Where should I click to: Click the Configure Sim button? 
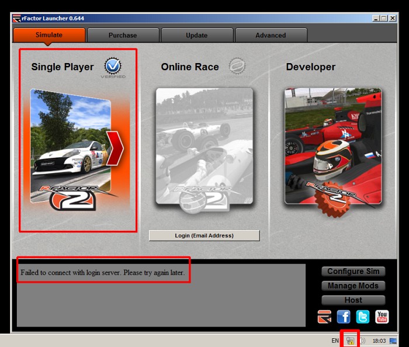(353, 272)
